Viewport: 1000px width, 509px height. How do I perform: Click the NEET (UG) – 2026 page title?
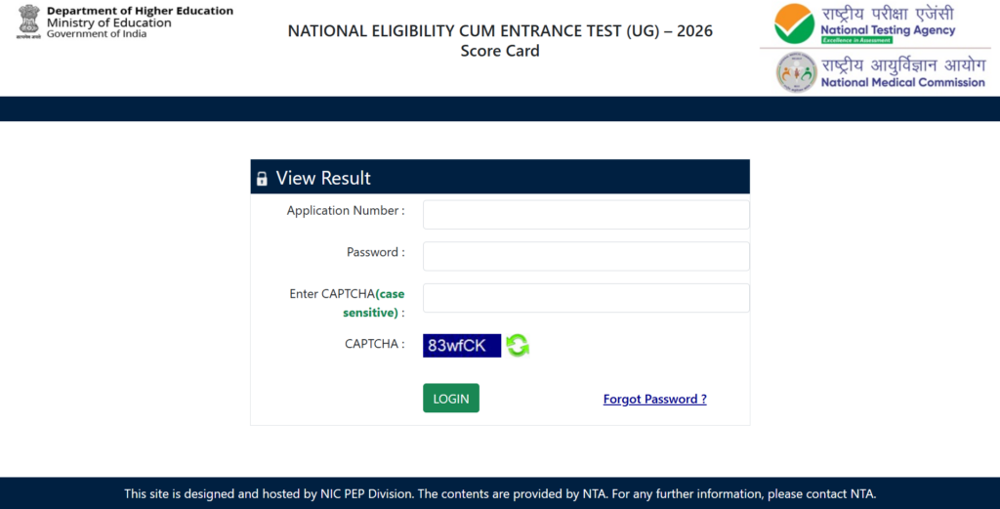(500, 30)
